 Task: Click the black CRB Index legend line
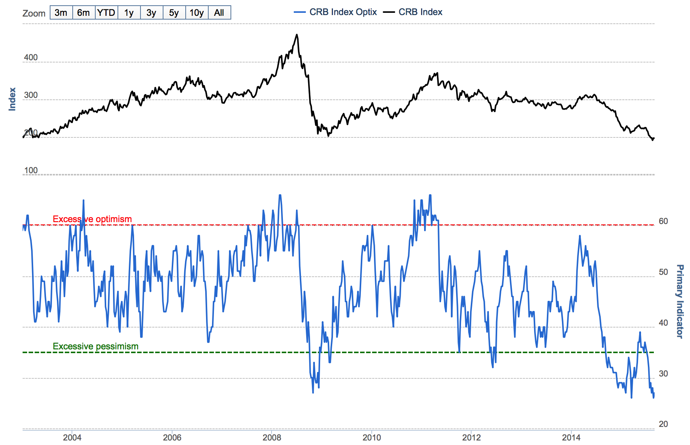pos(389,12)
